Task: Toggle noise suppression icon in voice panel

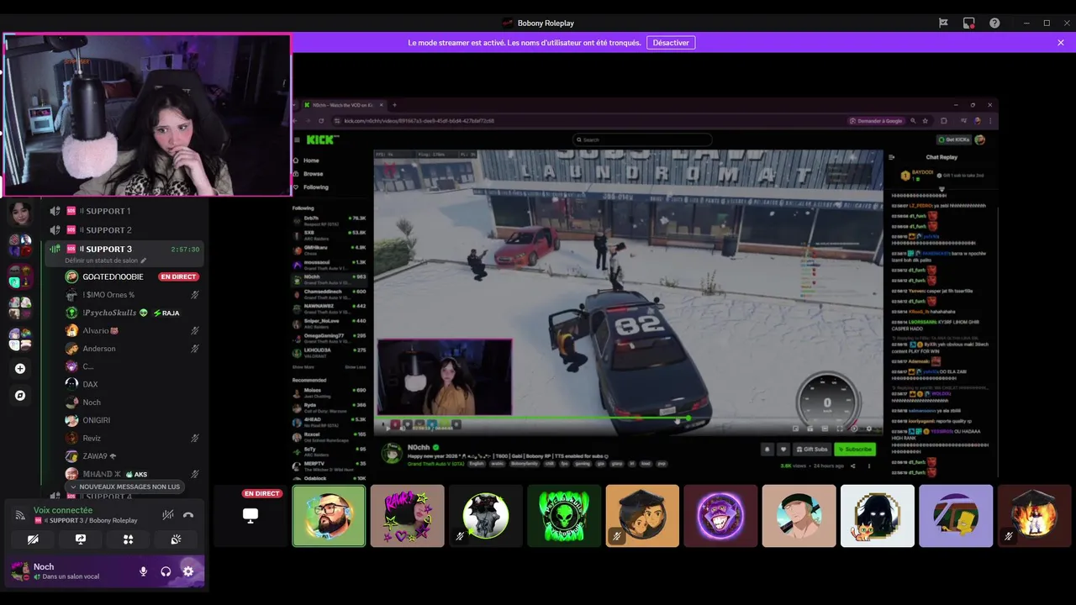Action: click(x=167, y=515)
